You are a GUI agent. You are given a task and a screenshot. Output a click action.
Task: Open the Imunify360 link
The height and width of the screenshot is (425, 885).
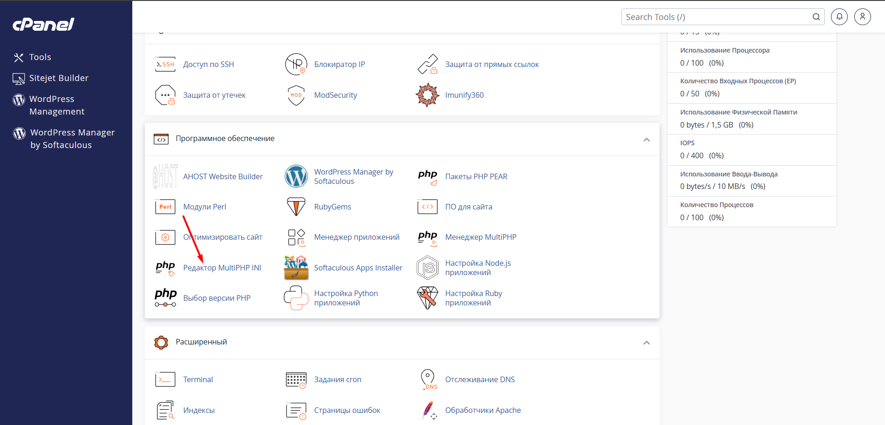click(x=464, y=95)
